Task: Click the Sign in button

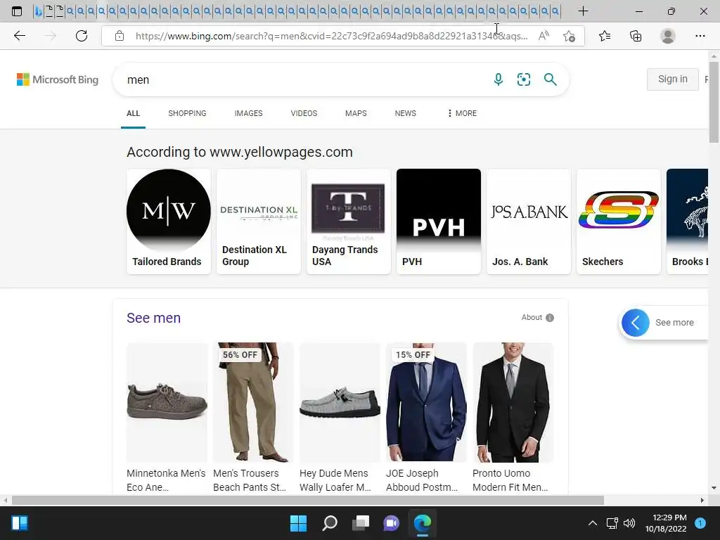Action: point(673,79)
